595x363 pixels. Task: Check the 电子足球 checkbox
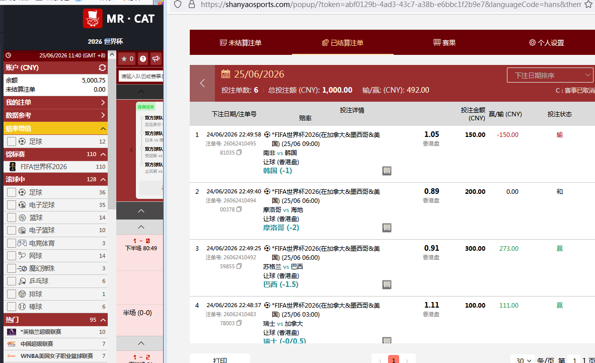12,205
